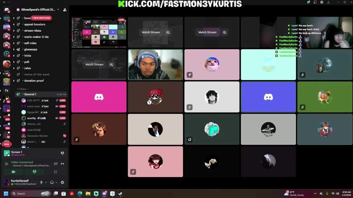Open Task View on the taskbar
The width and height of the screenshot is (353, 198).
point(56,194)
